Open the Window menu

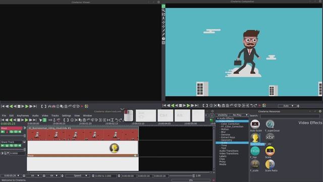pyautogui.click(x=87, y=116)
